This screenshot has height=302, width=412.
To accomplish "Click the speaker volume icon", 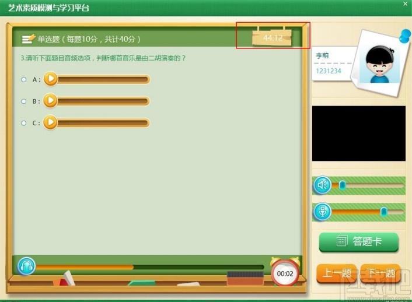I will [322, 185].
